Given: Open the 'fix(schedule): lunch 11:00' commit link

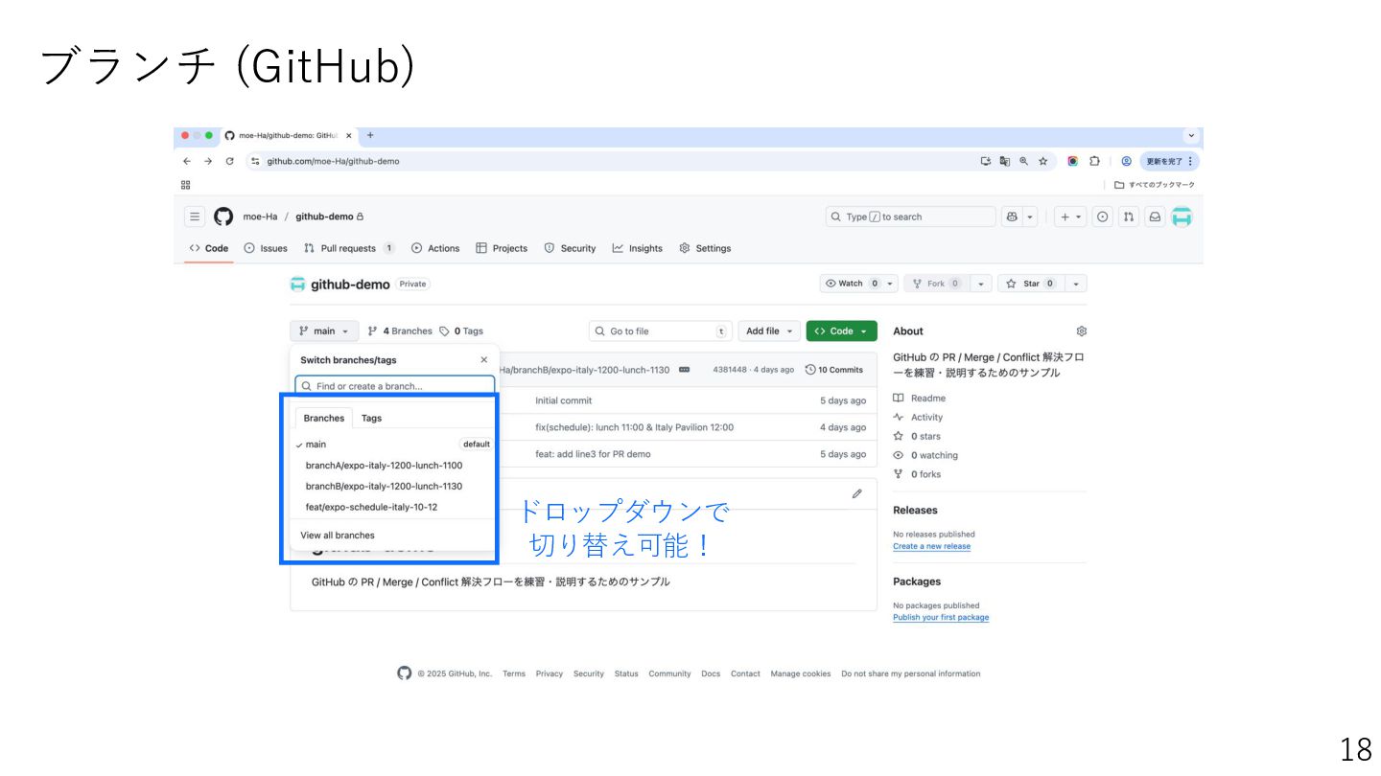Looking at the screenshot, I should (634, 427).
